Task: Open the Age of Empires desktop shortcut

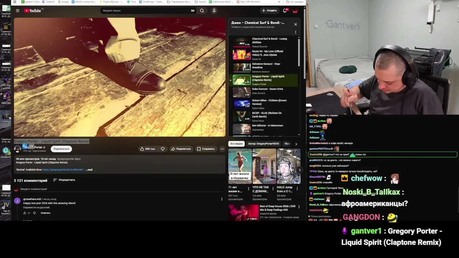Action: pos(6,208)
